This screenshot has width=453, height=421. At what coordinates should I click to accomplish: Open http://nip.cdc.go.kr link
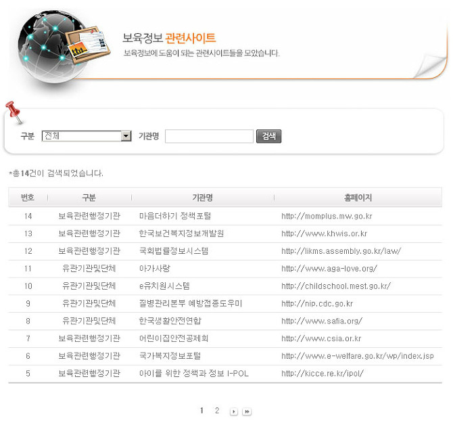[x=317, y=304]
